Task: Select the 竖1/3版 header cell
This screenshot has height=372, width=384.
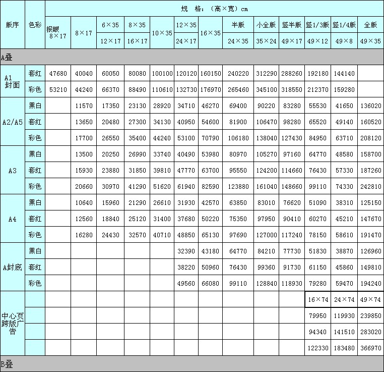Action: 317,25
